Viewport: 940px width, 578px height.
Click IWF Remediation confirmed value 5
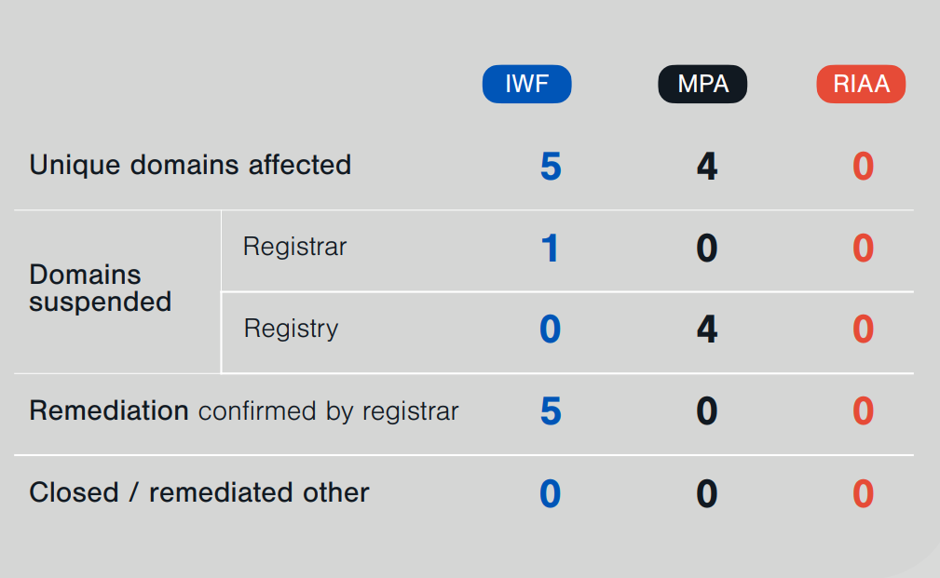pos(551,411)
